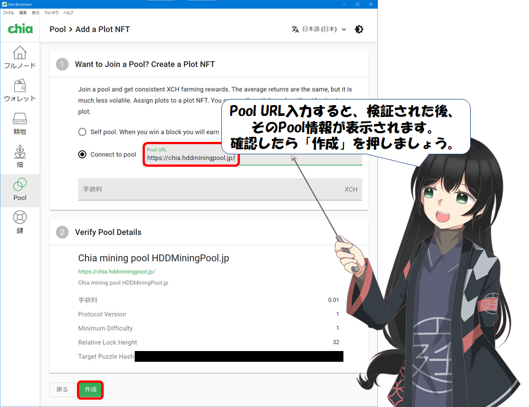
Task: Open the フルノード (Full Node) sidebar icon
Action: pos(20,58)
